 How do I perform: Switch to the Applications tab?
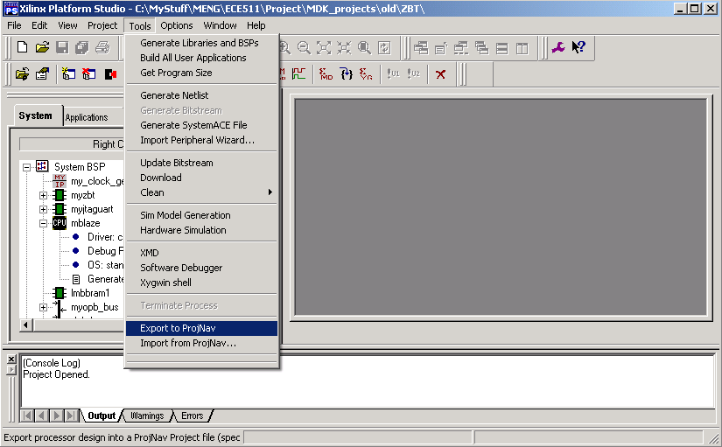click(x=87, y=117)
